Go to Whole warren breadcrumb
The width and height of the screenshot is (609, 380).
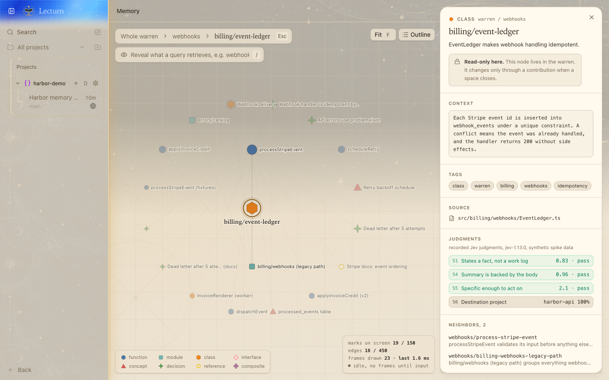(139, 36)
